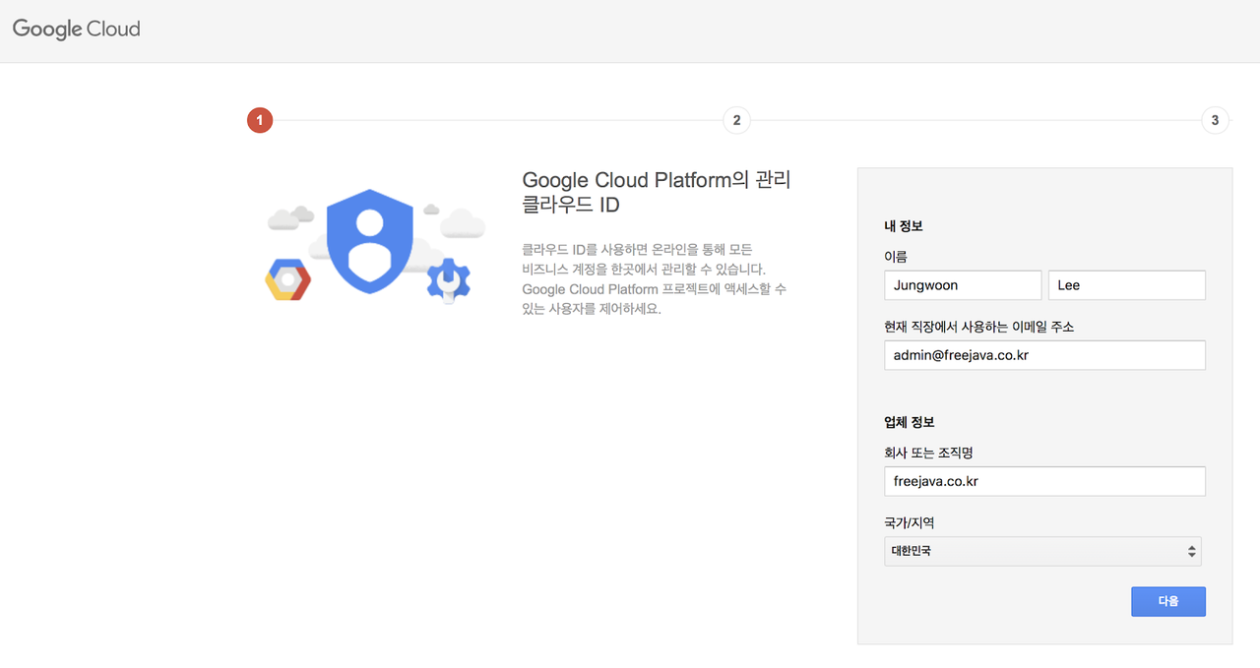This screenshot has width=1260, height=668.
Task: Click the blue shield user icon
Action: point(369,242)
